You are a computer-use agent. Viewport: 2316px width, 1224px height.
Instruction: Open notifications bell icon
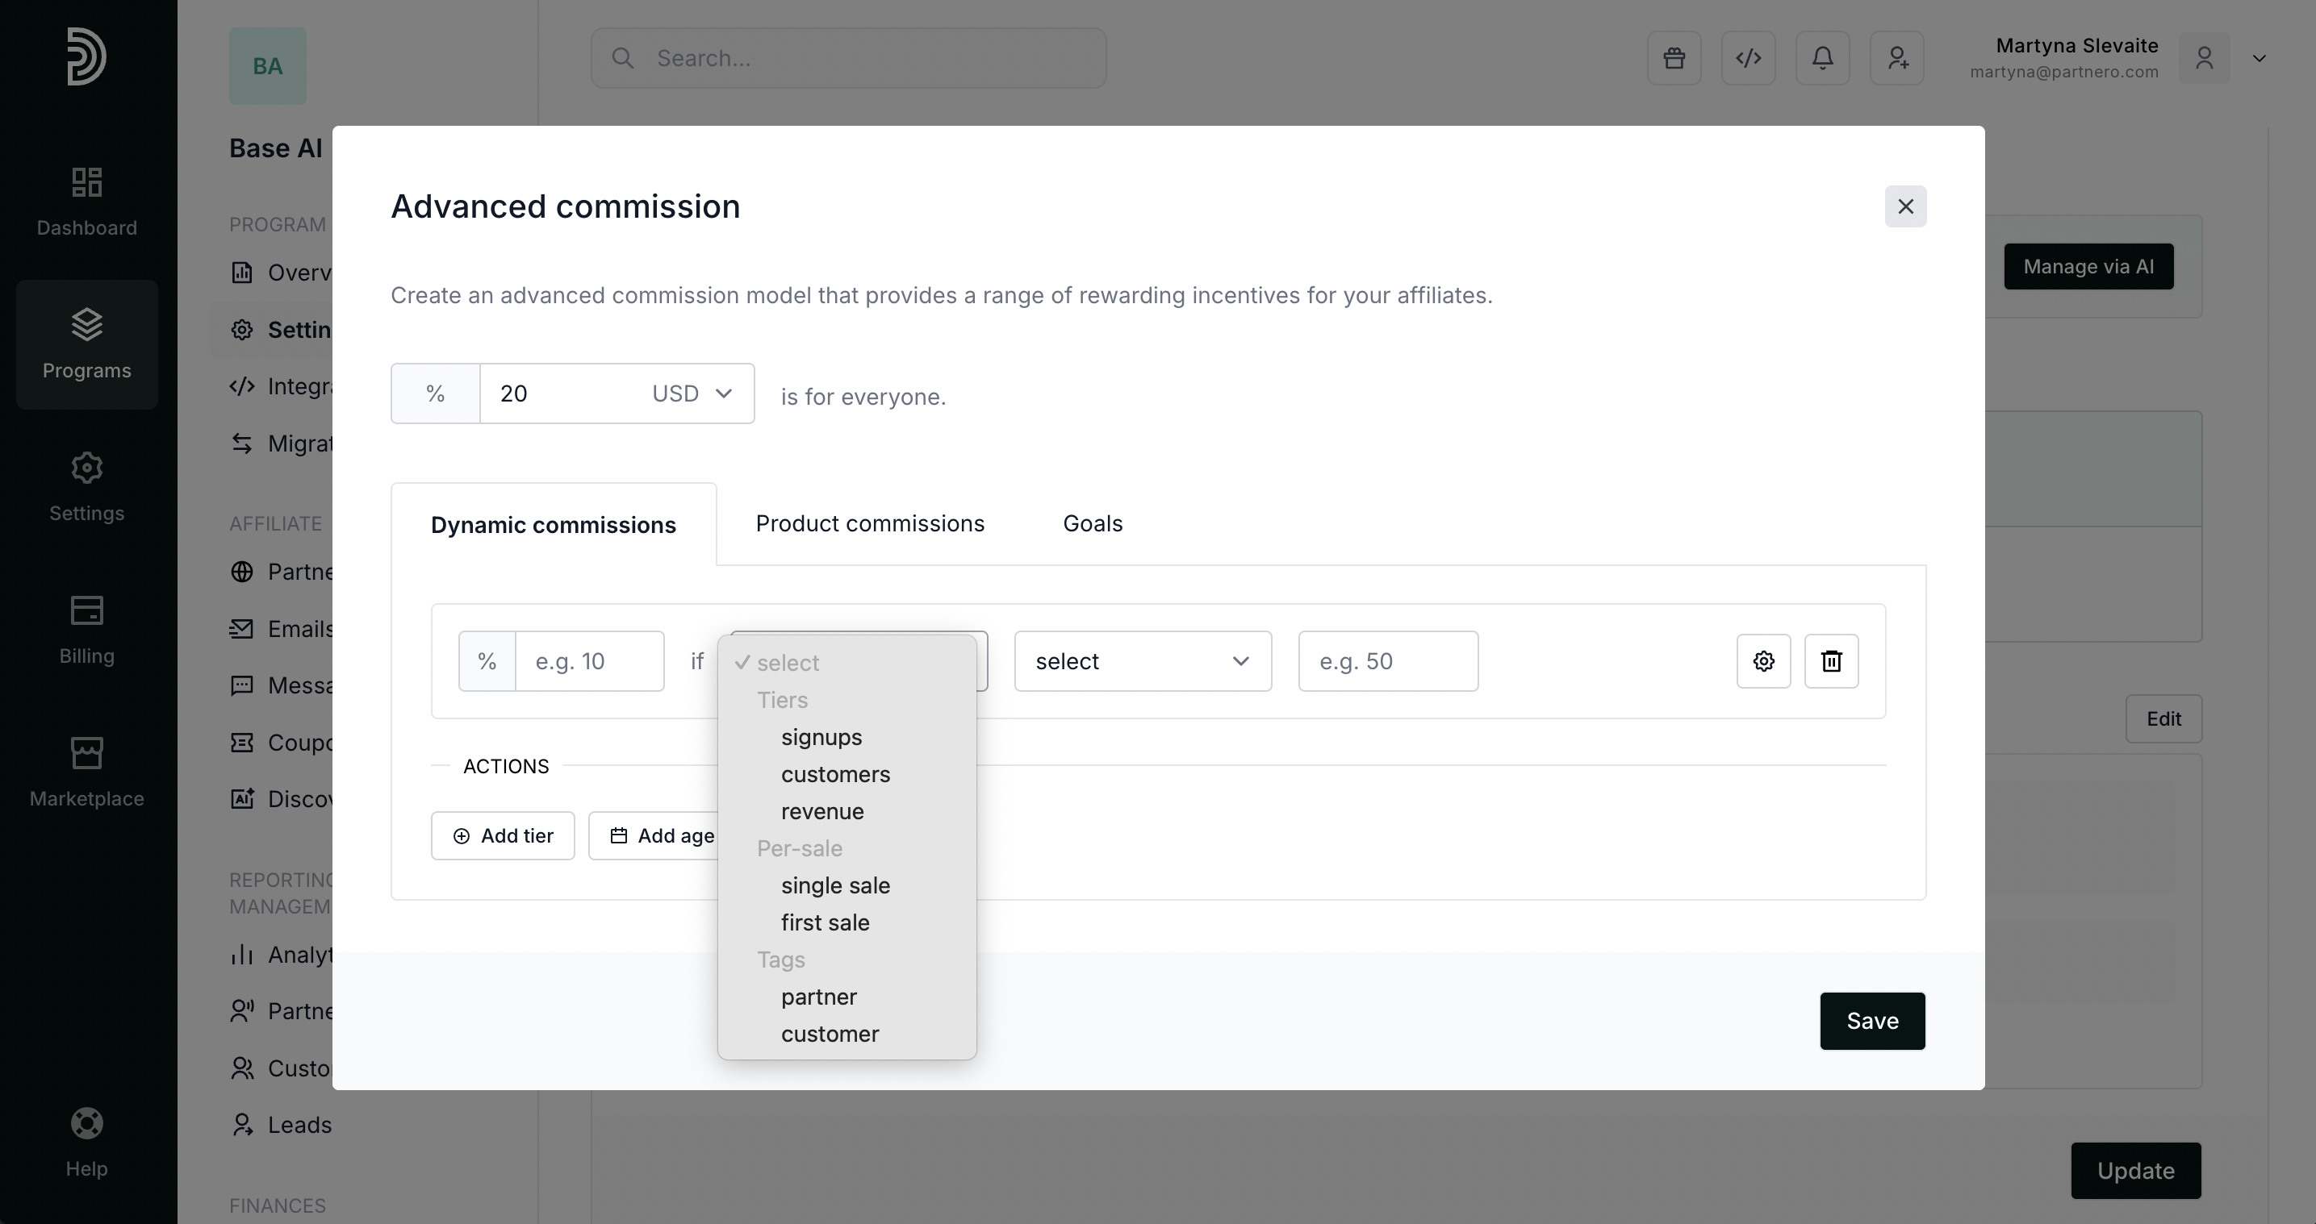[x=1822, y=58]
